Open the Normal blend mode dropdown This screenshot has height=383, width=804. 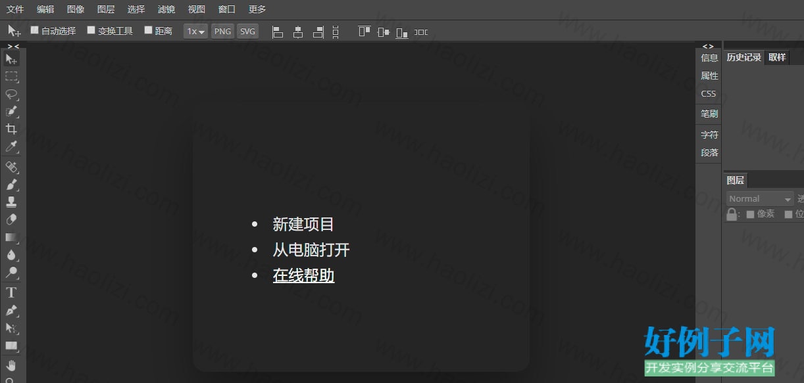(x=760, y=198)
